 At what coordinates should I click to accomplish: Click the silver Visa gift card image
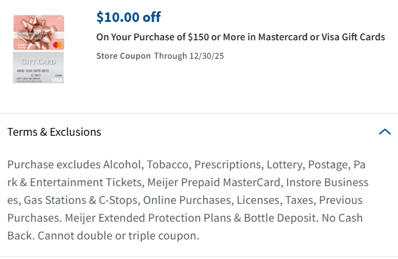(x=38, y=68)
